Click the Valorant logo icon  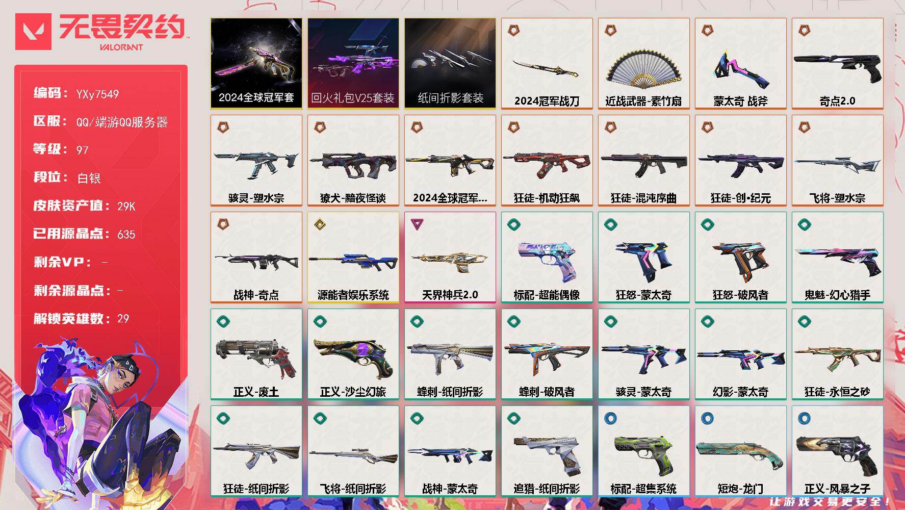pyautogui.click(x=33, y=32)
